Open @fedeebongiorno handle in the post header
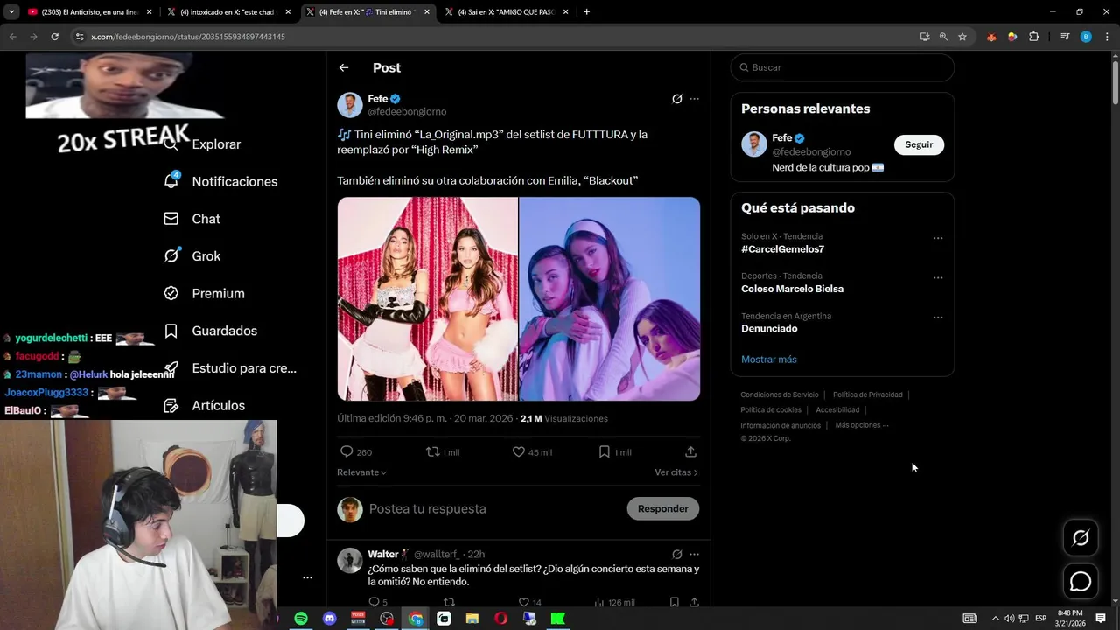Viewport: 1120px width, 630px height. (407, 112)
